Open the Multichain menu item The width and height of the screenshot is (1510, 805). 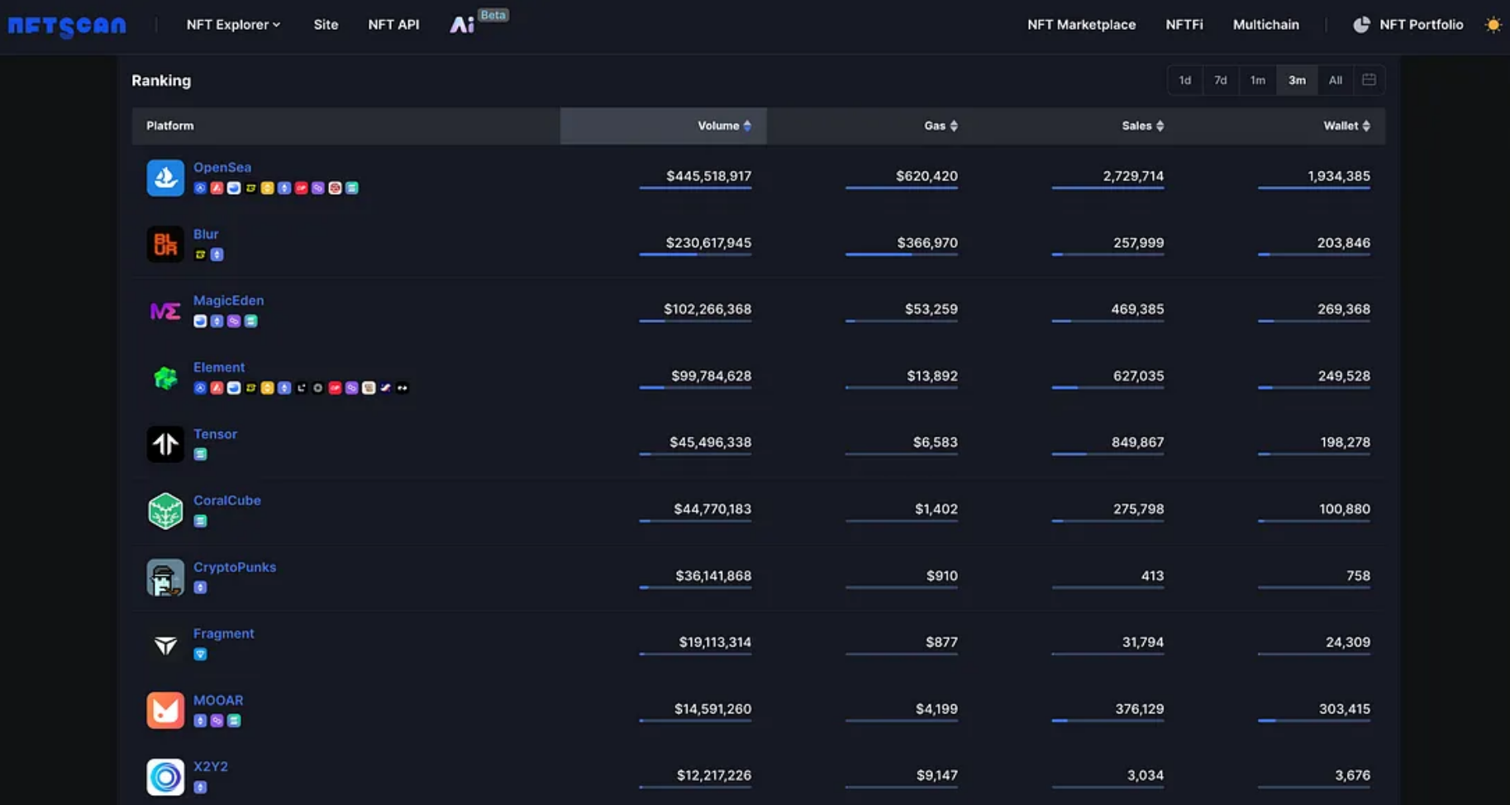(1265, 25)
